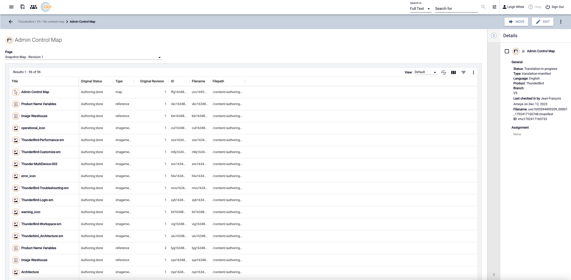
Task: Open the hamburger main menu
Action: coord(11,7)
